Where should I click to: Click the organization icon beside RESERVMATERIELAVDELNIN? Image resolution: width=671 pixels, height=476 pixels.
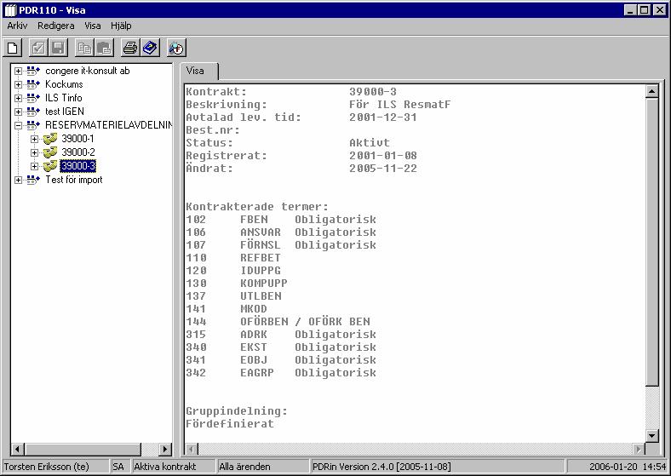(33, 125)
